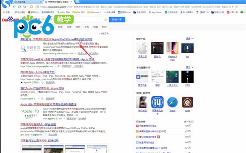
Task: Select the 贴吧 search category
Action: [x=78, y=27]
